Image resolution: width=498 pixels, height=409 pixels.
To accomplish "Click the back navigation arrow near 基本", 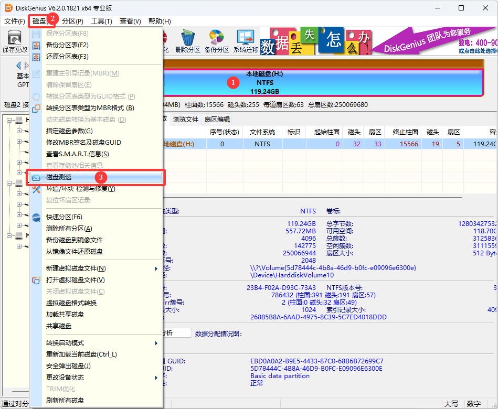I will click(18, 66).
